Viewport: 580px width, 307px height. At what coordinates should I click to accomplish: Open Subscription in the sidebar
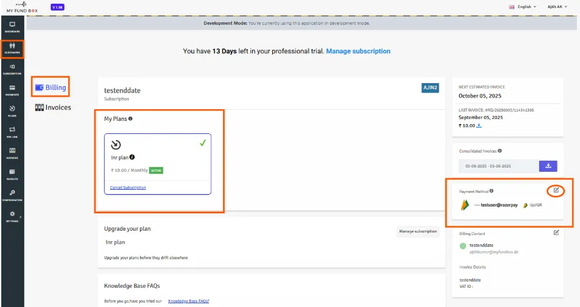(12, 69)
